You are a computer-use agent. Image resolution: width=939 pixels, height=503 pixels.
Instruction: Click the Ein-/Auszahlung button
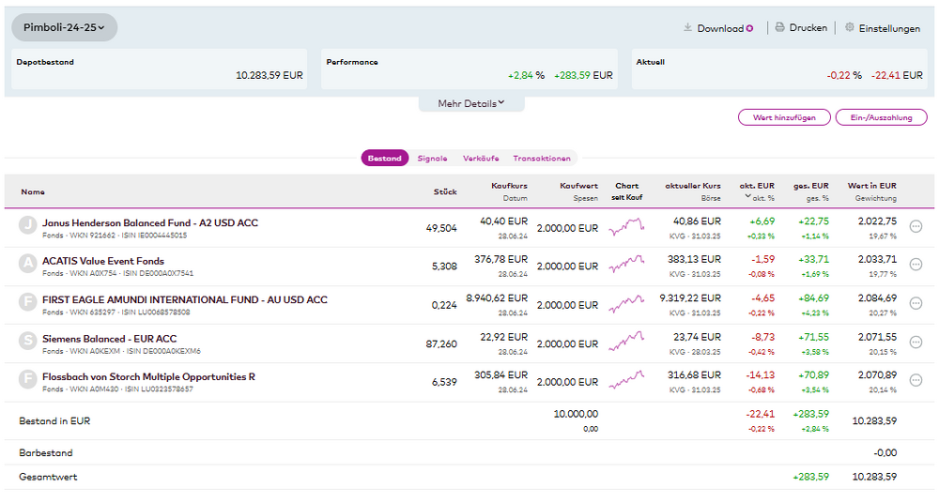[x=882, y=117]
